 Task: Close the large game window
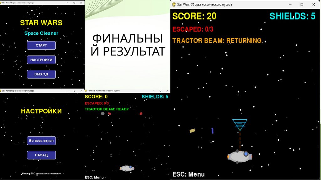click(313, 4)
